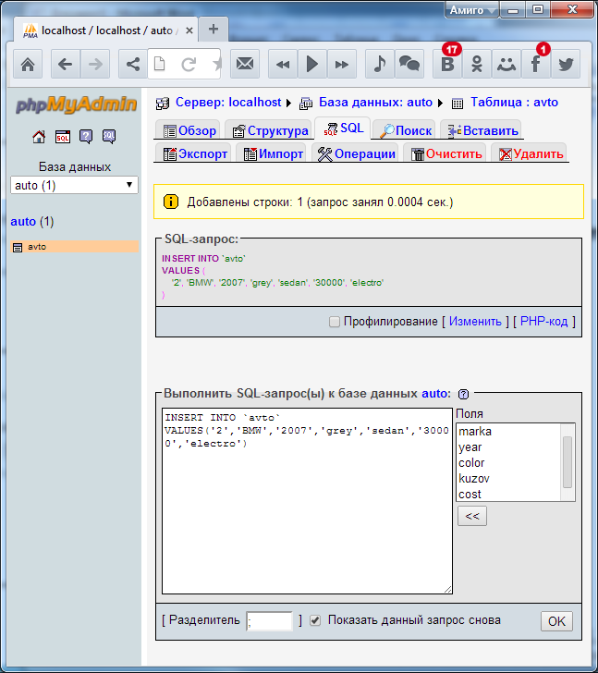
Task: Open the SQL query window icon in sidebar
Action: click(x=62, y=137)
